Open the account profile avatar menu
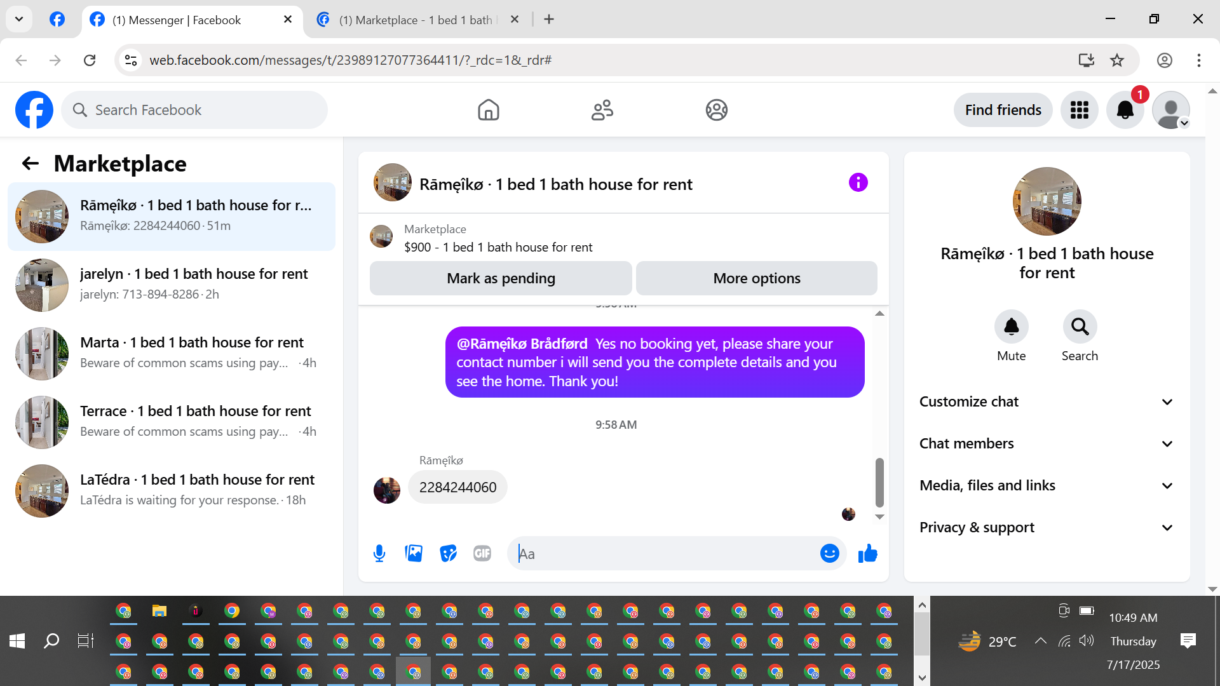 [x=1170, y=110]
